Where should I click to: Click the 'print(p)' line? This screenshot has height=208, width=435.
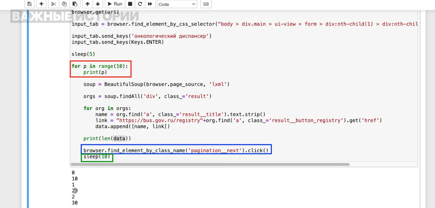click(95, 72)
